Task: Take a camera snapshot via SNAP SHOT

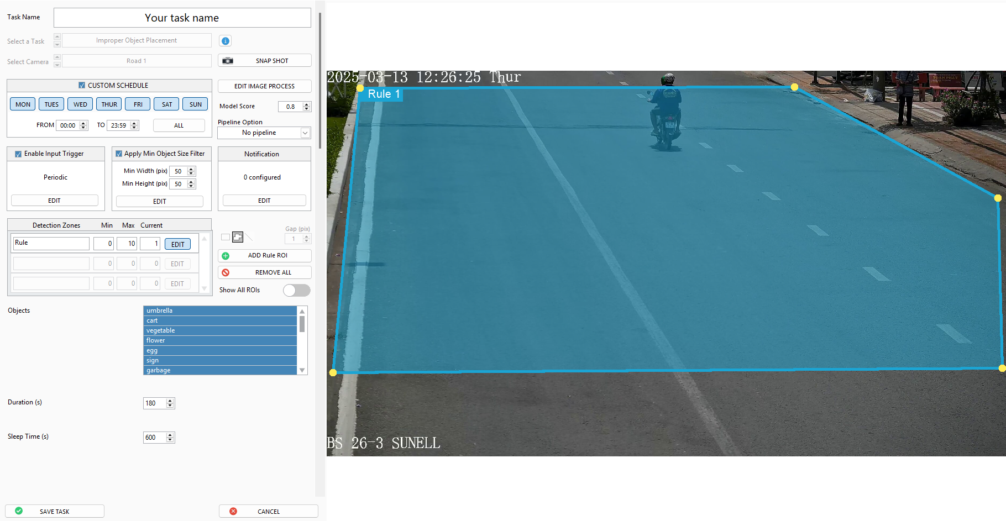Action: pyautogui.click(x=264, y=61)
